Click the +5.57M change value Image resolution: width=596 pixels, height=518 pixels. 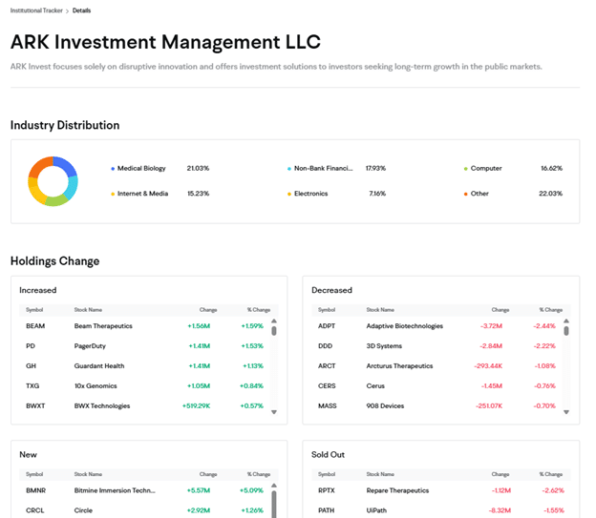[x=199, y=490]
